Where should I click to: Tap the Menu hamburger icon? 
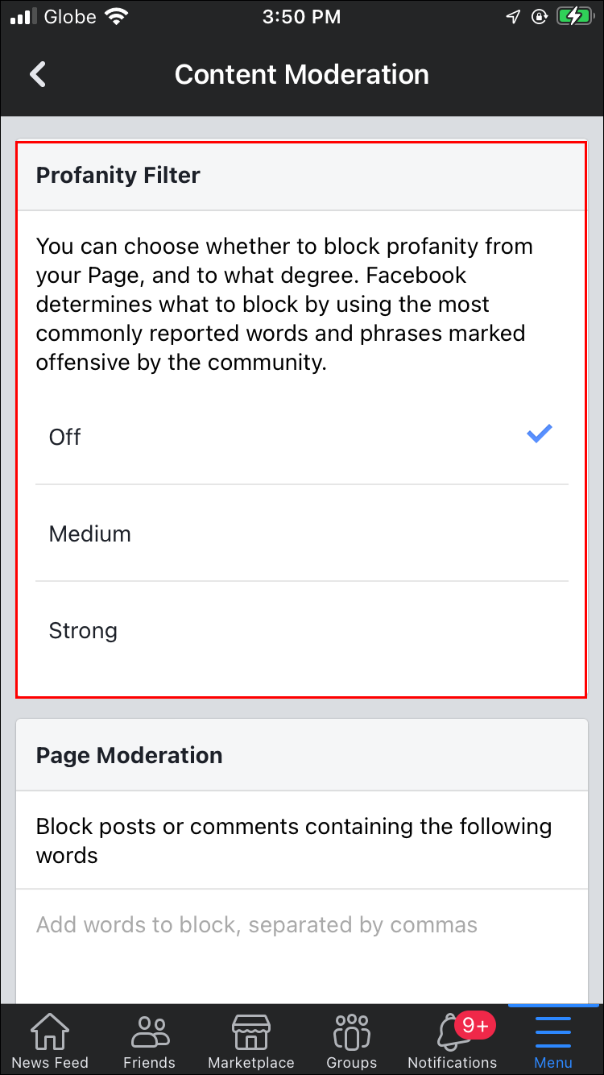click(x=553, y=1033)
